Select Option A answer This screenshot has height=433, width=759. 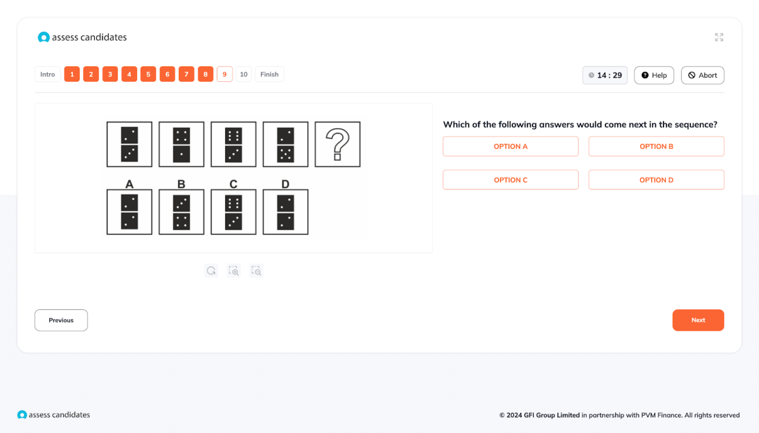click(510, 146)
